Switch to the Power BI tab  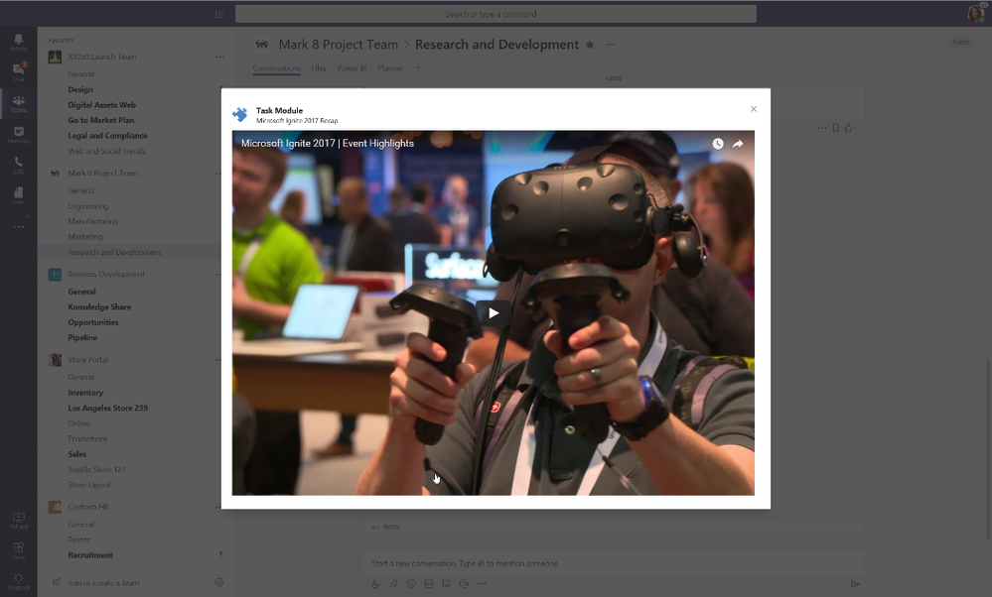click(352, 68)
